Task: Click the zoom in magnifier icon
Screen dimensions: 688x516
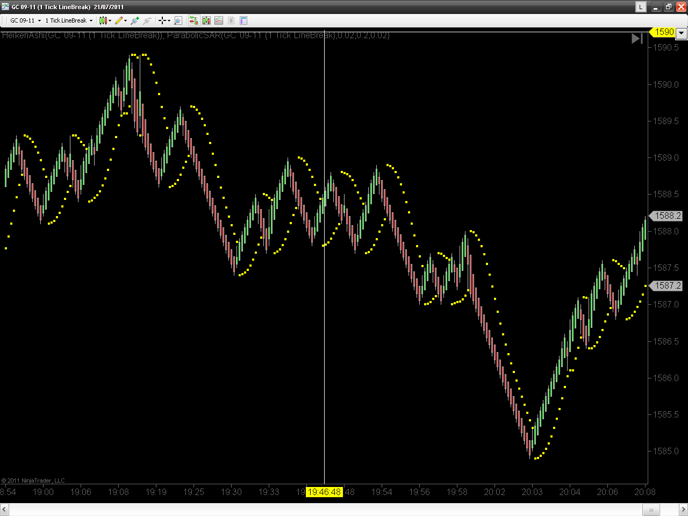Action: [x=134, y=20]
